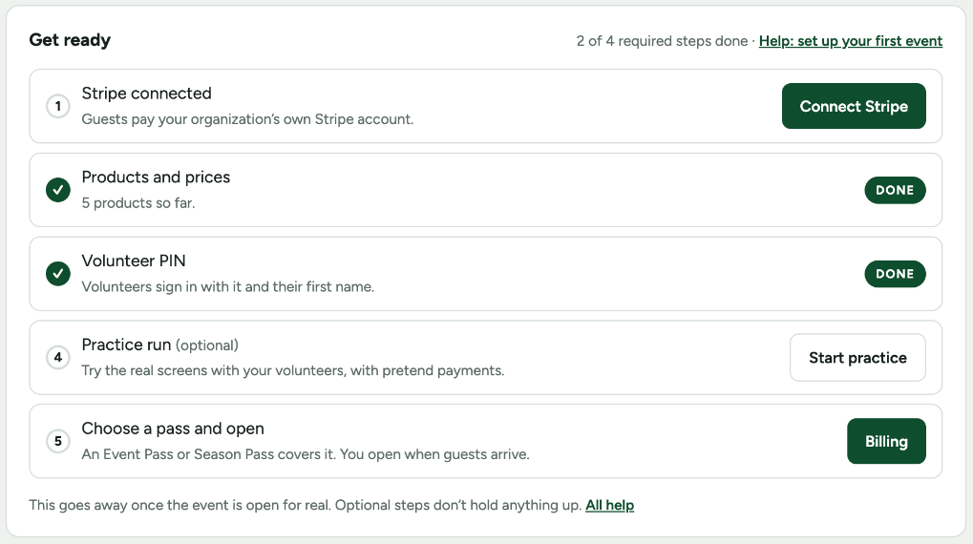Click step number 4 circle for Practice run
The height and width of the screenshot is (544, 973).
pos(57,357)
